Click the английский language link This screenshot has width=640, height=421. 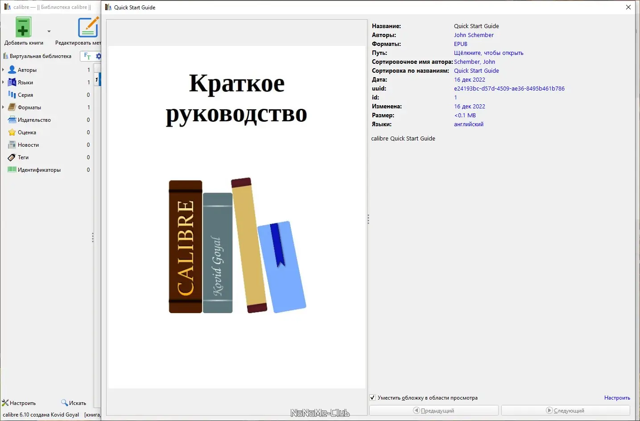469,124
